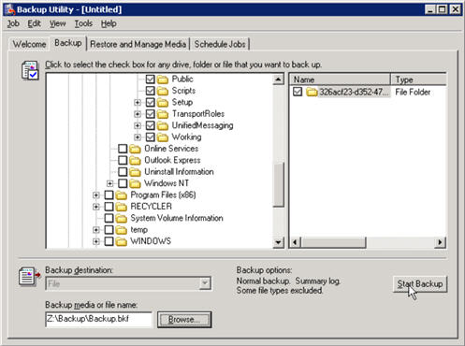465x346 pixels.
Task: Expand the RECYCLER folder node
Action: 96,207
